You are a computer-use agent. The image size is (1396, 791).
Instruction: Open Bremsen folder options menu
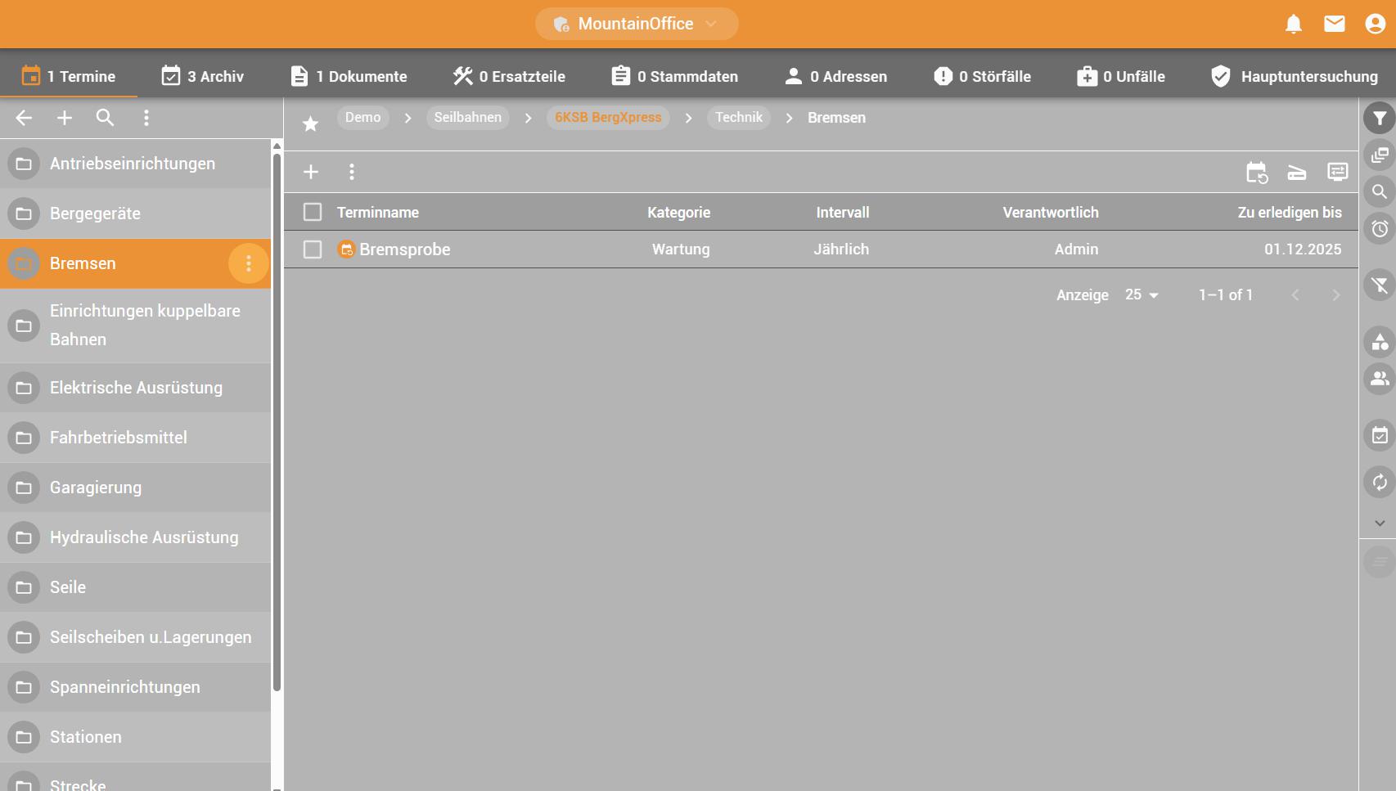coord(249,263)
